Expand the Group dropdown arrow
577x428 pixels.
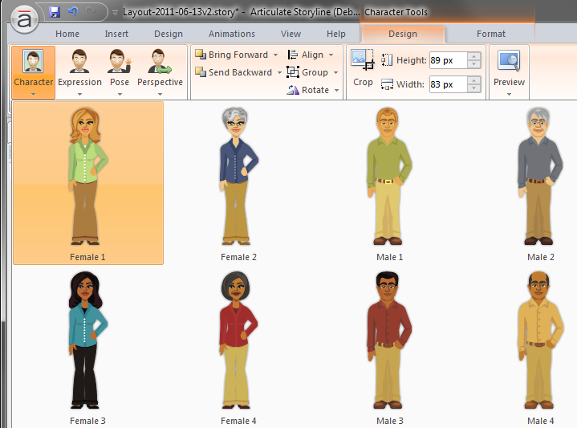[335, 72]
